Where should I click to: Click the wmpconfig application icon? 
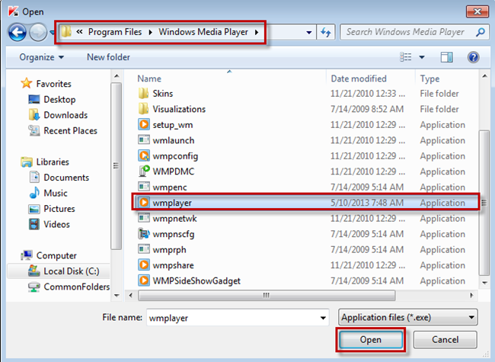(x=144, y=155)
